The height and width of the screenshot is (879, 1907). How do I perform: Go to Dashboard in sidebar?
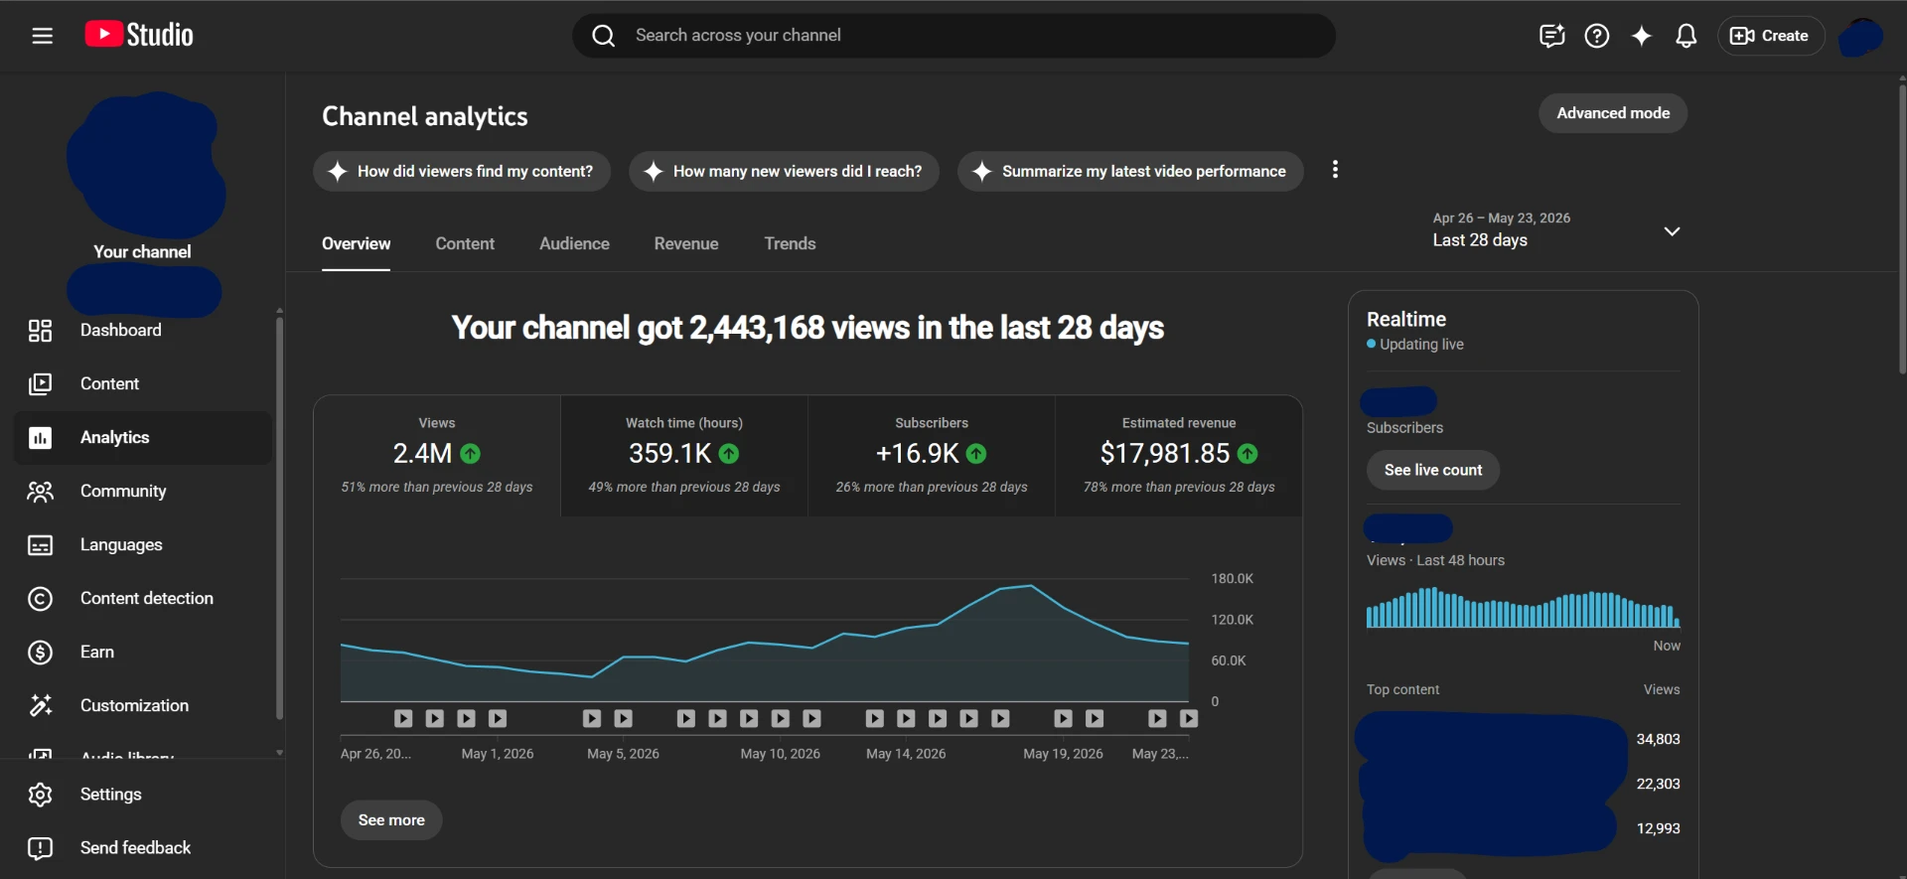[143, 330]
